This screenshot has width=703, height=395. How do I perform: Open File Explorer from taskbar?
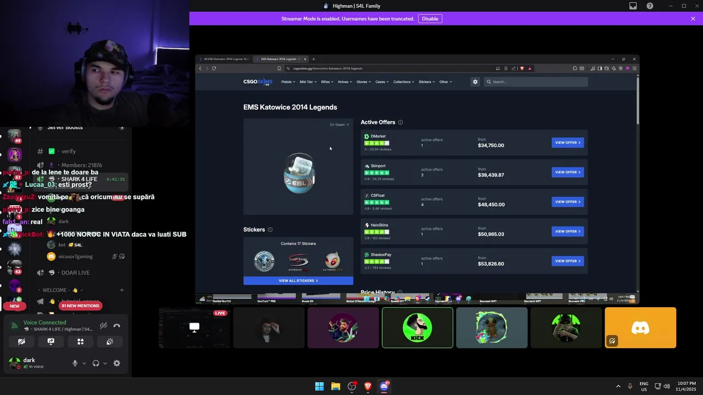tap(336, 386)
